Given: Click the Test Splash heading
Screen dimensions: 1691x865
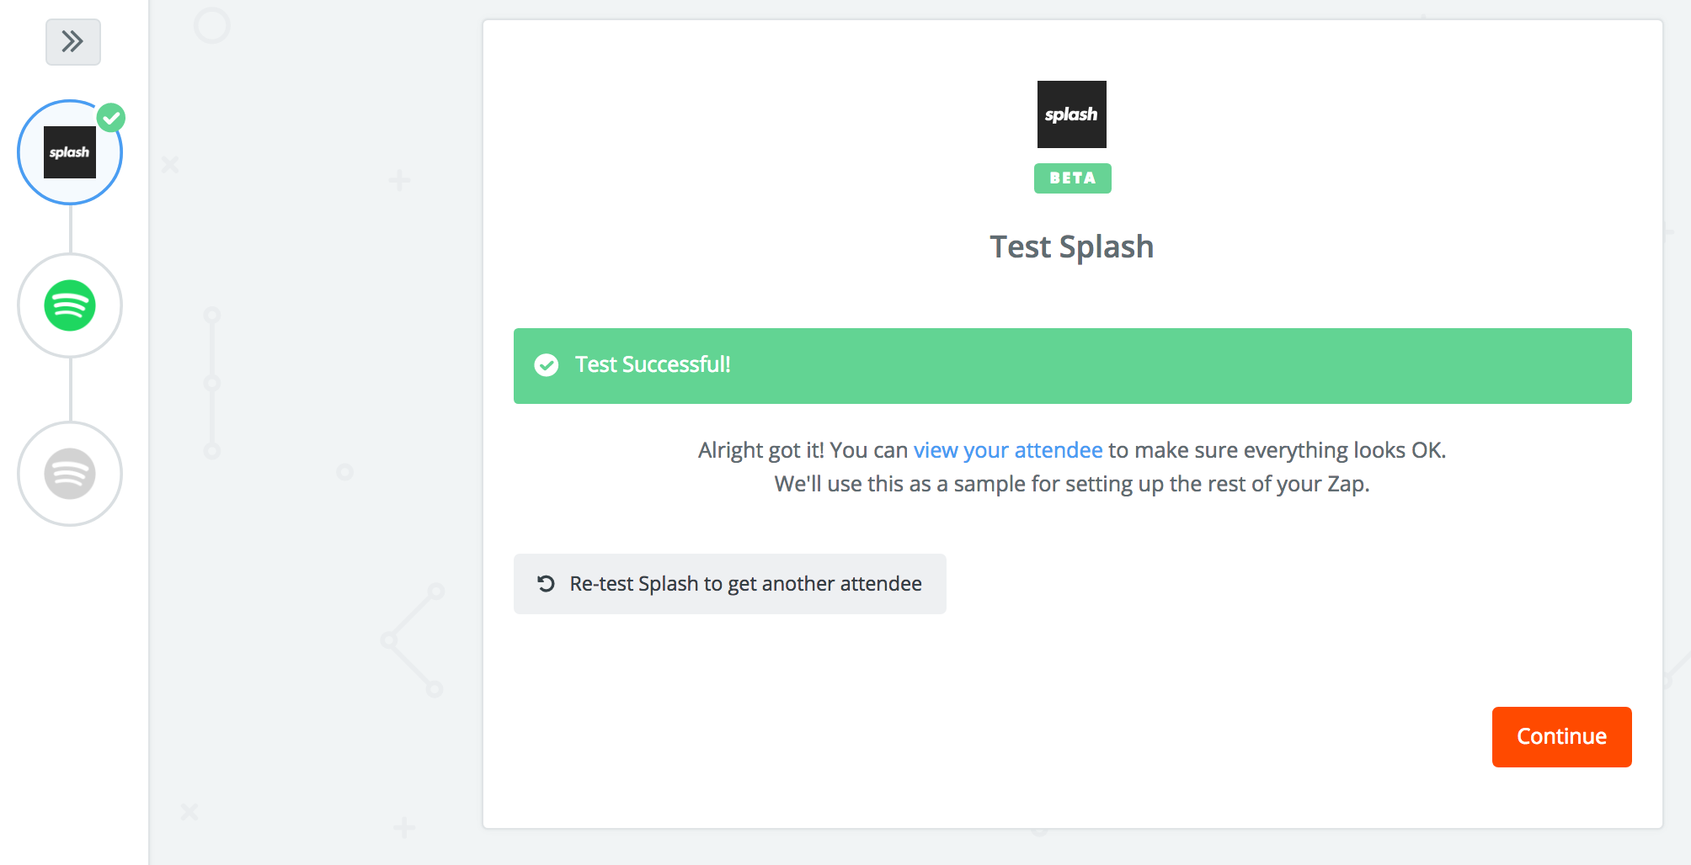Looking at the screenshot, I should coord(1072,247).
